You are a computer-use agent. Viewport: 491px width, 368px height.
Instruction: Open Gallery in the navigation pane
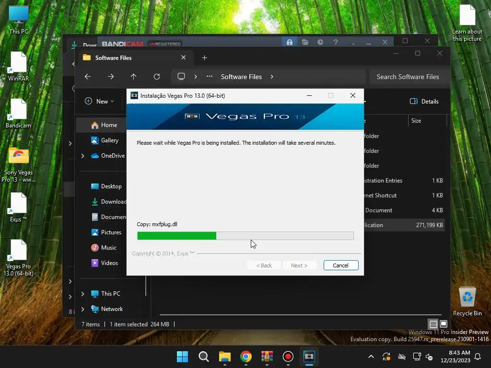pyautogui.click(x=105, y=140)
